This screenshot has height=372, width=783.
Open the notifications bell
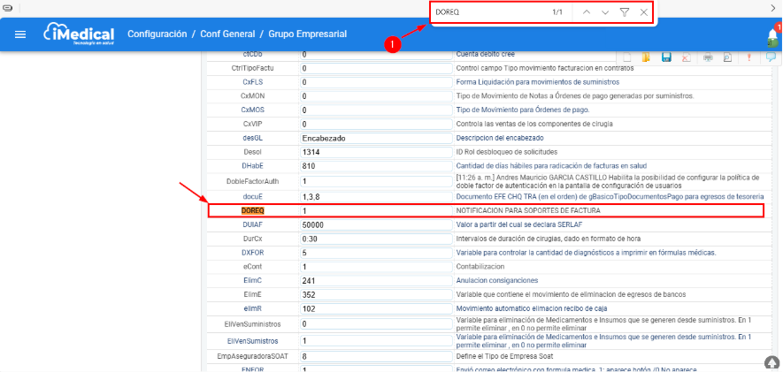[x=771, y=36]
